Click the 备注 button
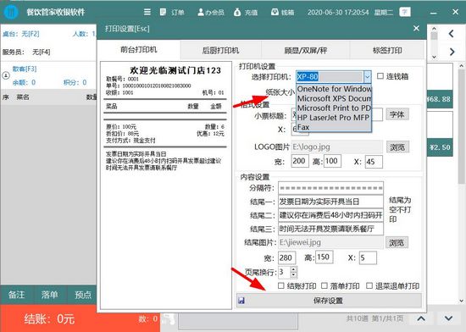Screen dimensions: 466x332 click(x=17, y=295)
